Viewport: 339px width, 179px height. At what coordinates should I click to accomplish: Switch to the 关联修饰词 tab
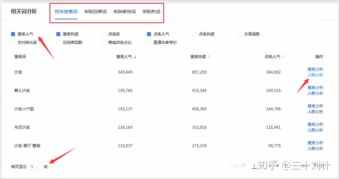tap(124, 12)
